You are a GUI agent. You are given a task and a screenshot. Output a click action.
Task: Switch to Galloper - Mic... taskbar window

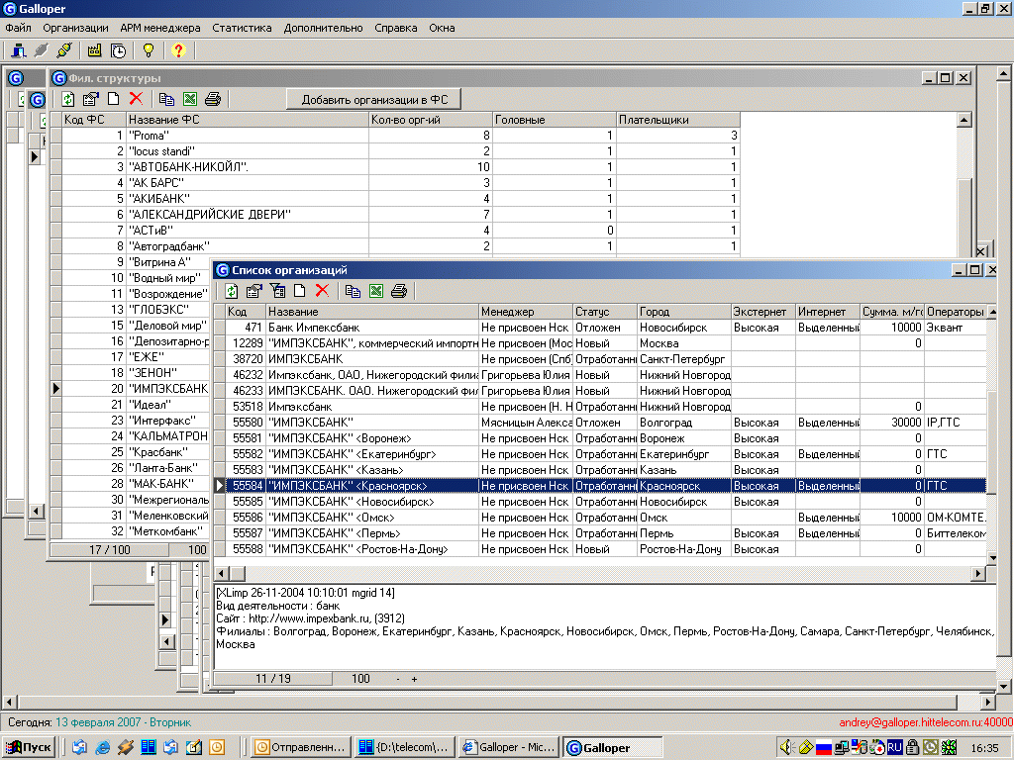[x=509, y=747]
